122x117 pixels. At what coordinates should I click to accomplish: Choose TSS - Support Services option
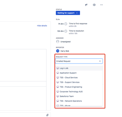pyautogui.click(x=79, y=82)
